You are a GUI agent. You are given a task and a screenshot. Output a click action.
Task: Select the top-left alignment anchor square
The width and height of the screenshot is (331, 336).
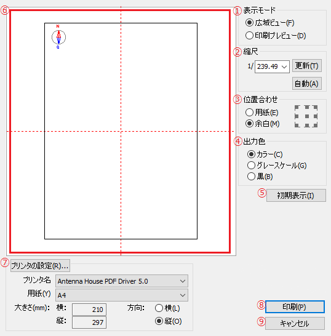(297, 107)
